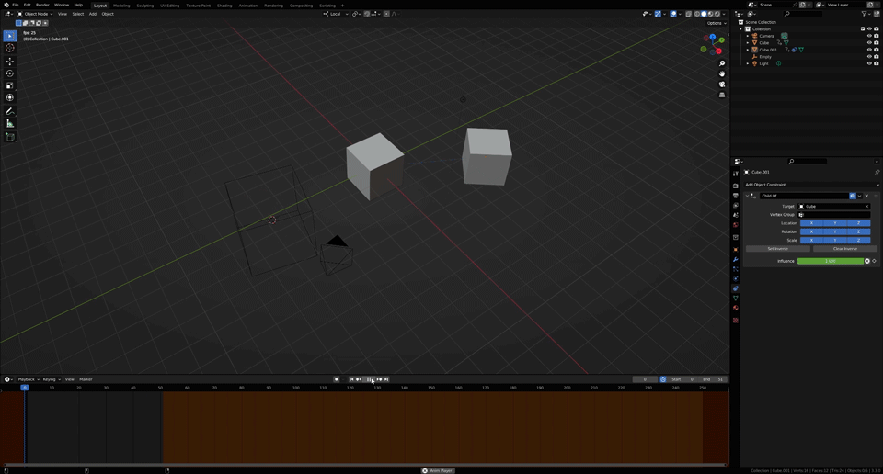Toggle Collection exclude checkbox in outliner
This screenshot has width=883, height=474.
coord(863,29)
